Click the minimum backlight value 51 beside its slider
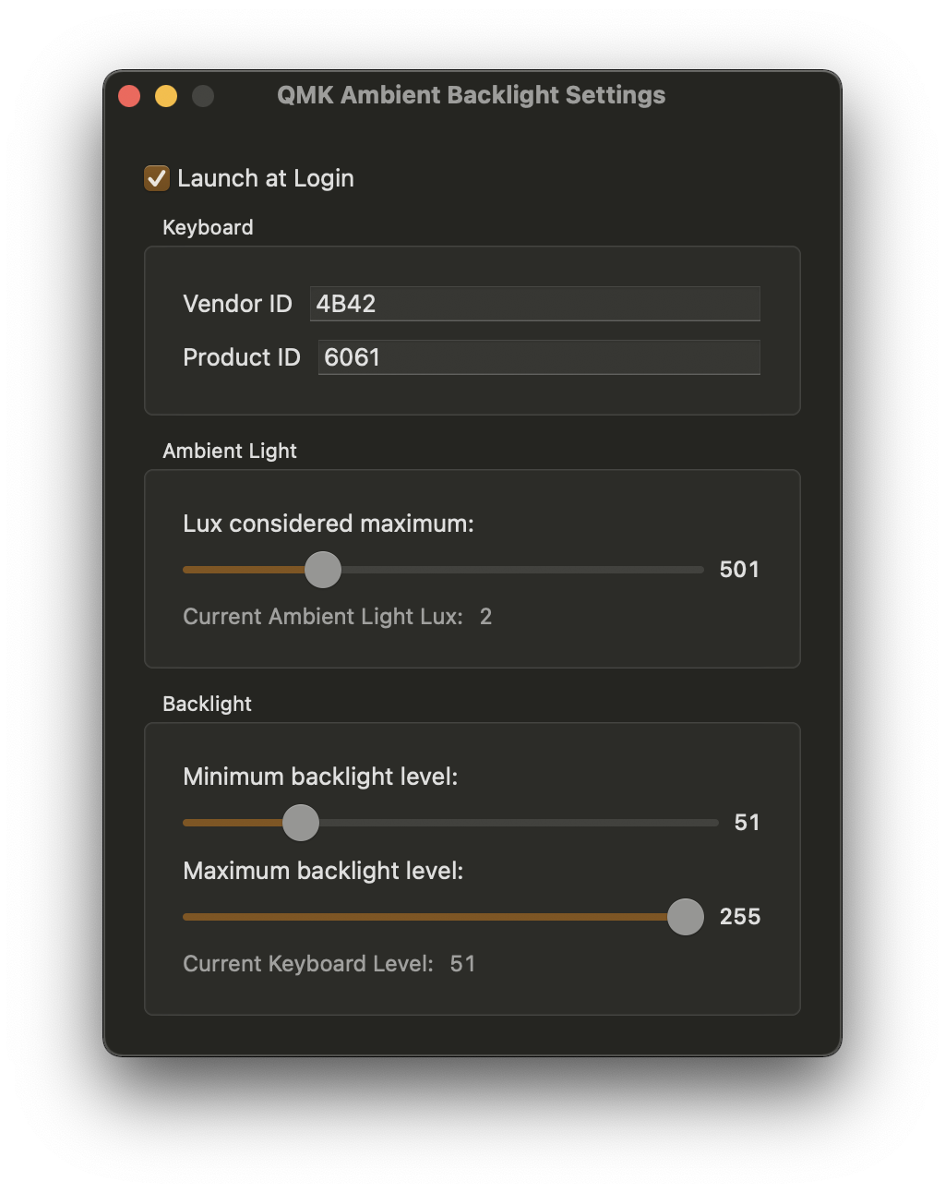This screenshot has width=945, height=1193. tap(747, 823)
